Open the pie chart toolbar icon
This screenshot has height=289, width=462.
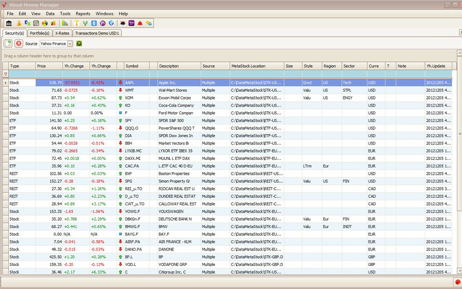(x=45, y=23)
